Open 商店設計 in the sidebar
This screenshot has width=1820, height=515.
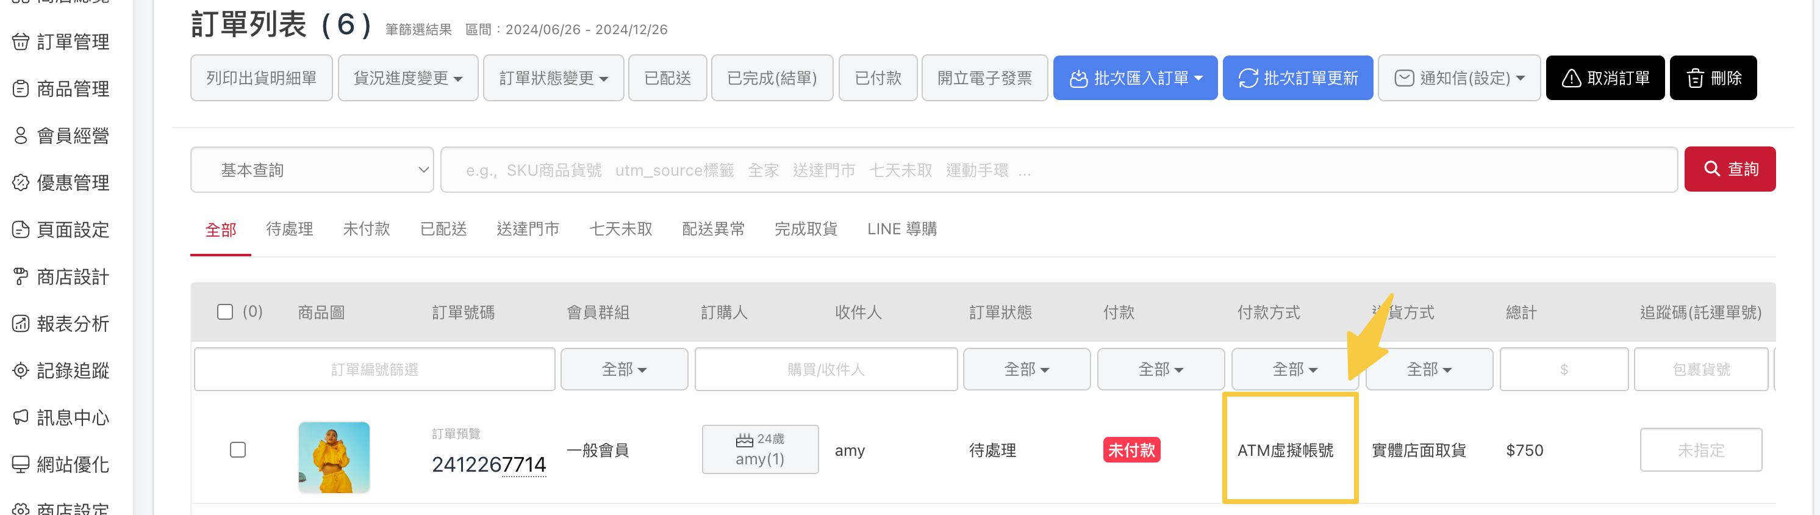point(61,277)
